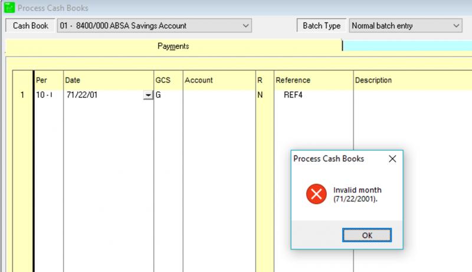Select row 1 via row number header

click(23, 95)
